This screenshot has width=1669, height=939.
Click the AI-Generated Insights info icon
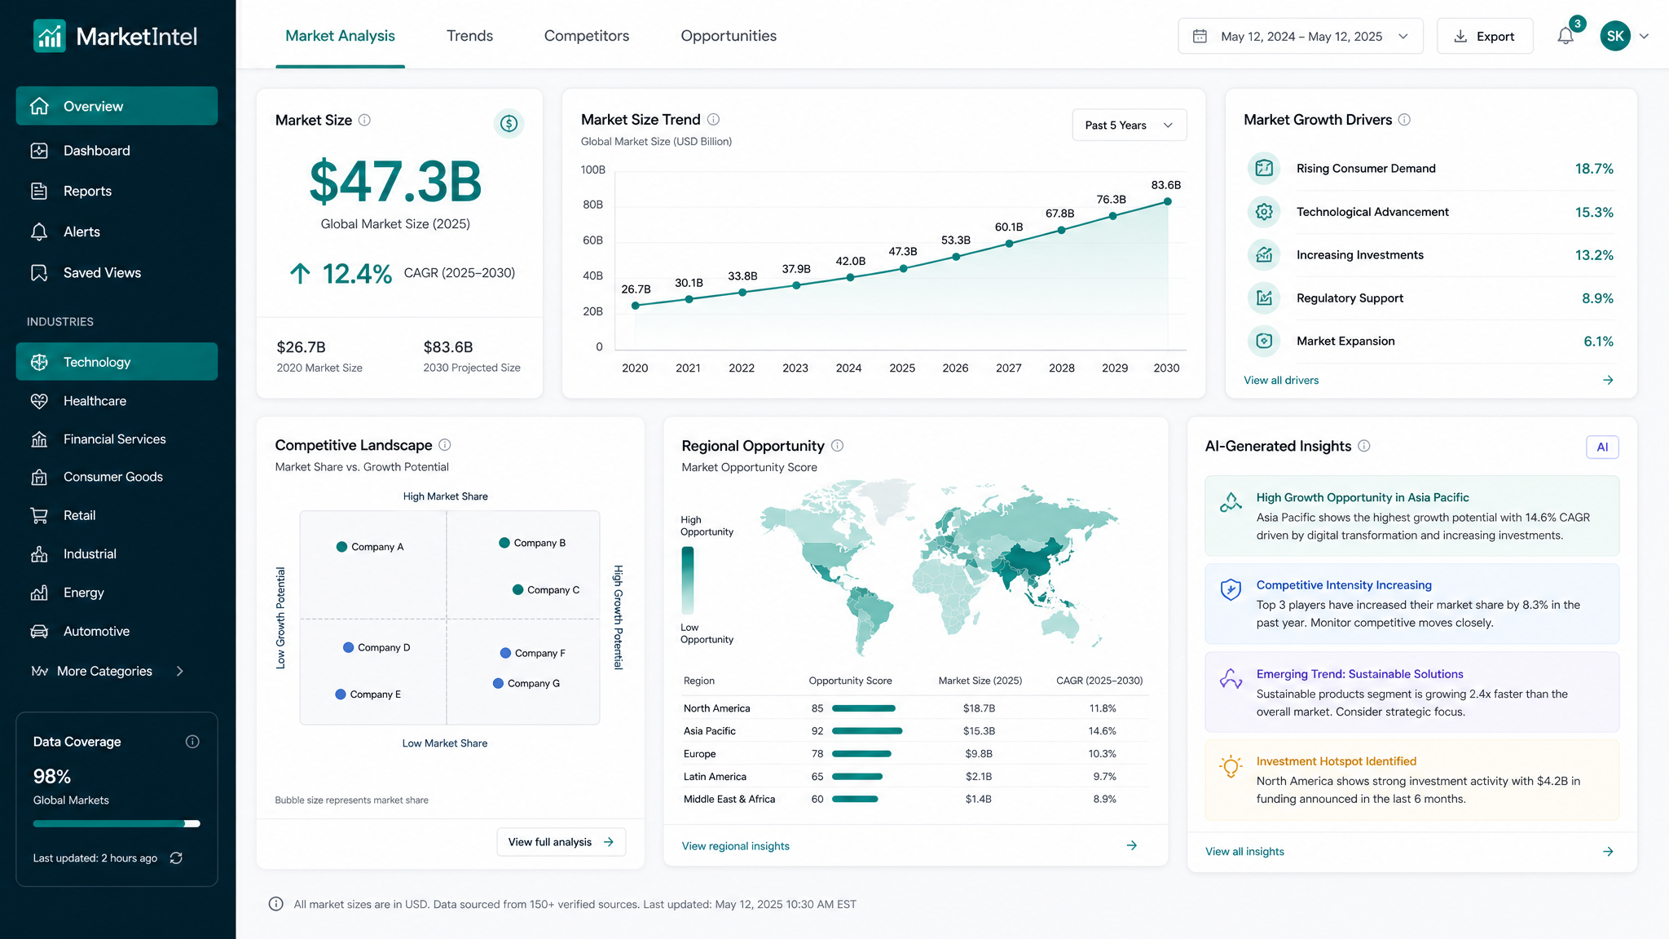pos(1364,445)
